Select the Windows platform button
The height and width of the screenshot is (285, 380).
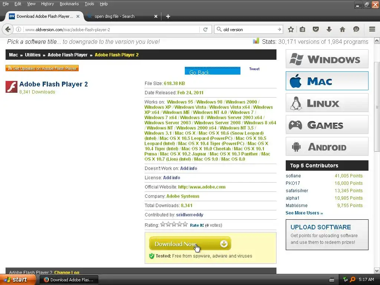[x=327, y=59]
